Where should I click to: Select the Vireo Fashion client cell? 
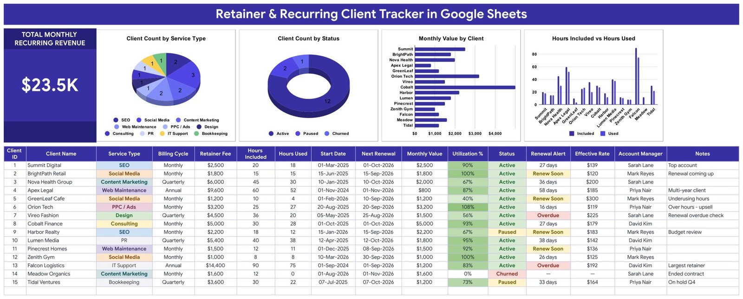61,216
